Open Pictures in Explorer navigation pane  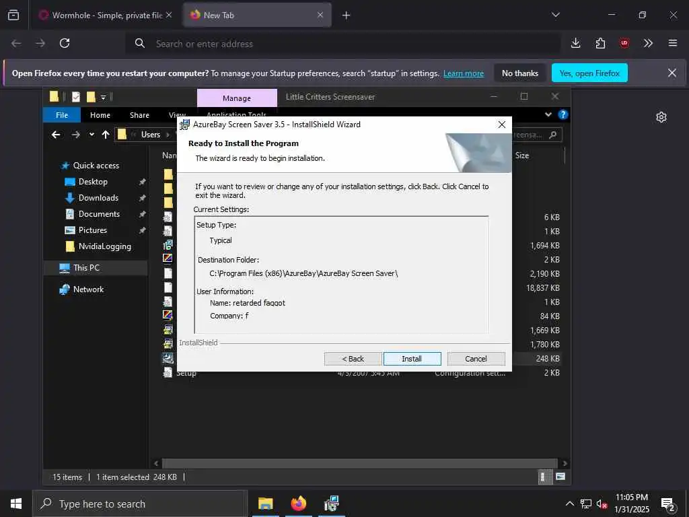92,230
